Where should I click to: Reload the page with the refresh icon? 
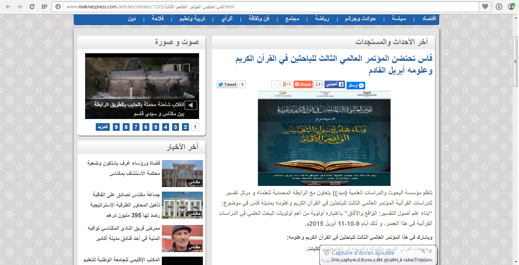click(32, 7)
